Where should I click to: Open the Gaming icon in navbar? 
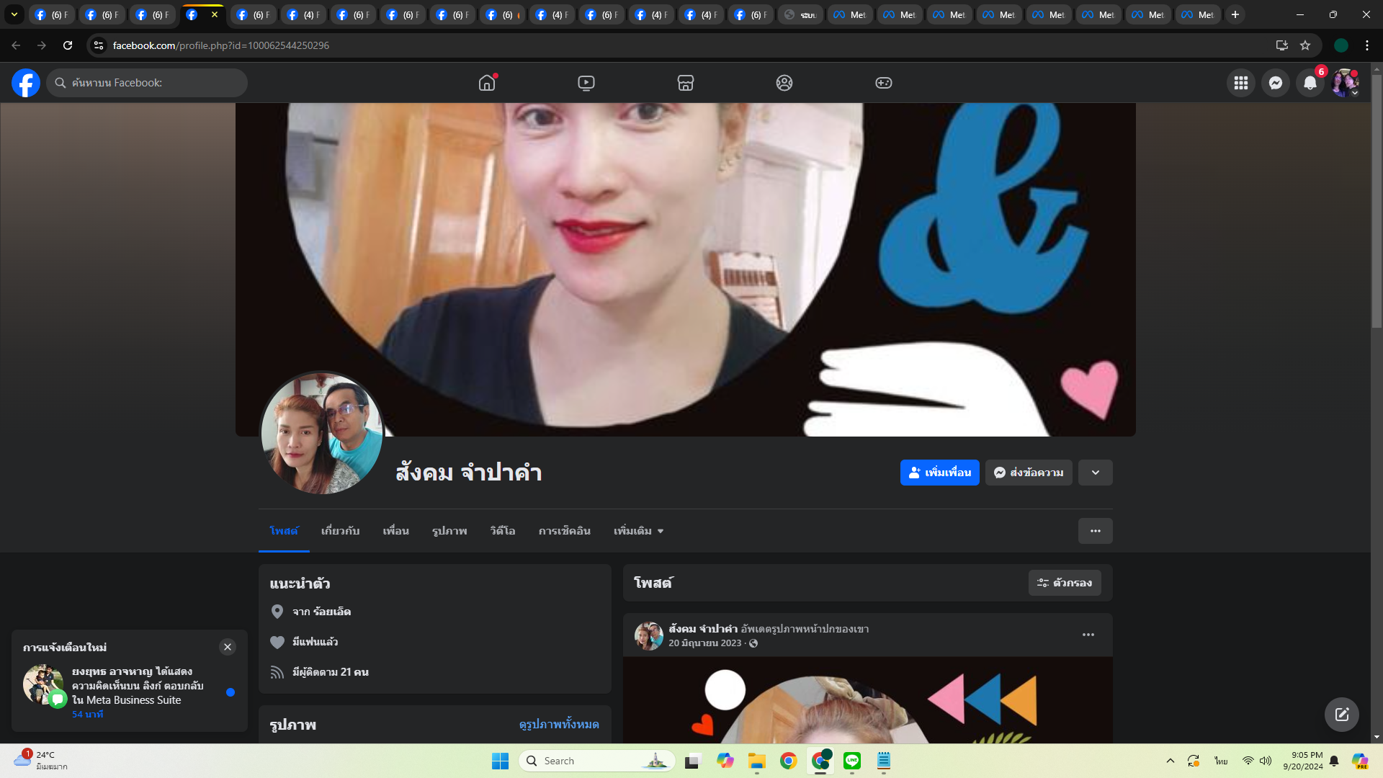click(x=883, y=83)
